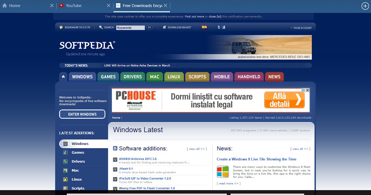Click the Home breadcrumb link
The height and width of the screenshot is (195, 371).
coord(116,118)
